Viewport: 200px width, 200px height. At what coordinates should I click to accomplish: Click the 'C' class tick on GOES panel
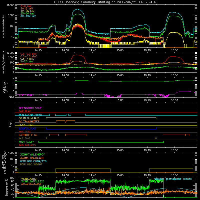pos(13,78)
